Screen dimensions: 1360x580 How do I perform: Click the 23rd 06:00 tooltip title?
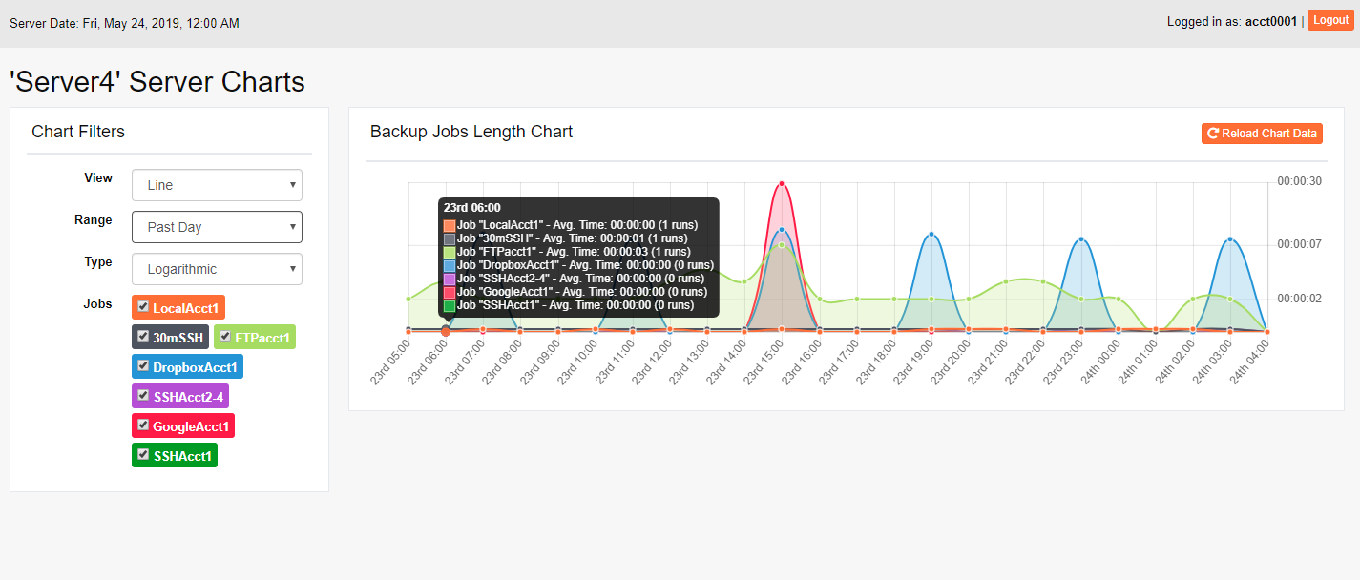tap(472, 207)
